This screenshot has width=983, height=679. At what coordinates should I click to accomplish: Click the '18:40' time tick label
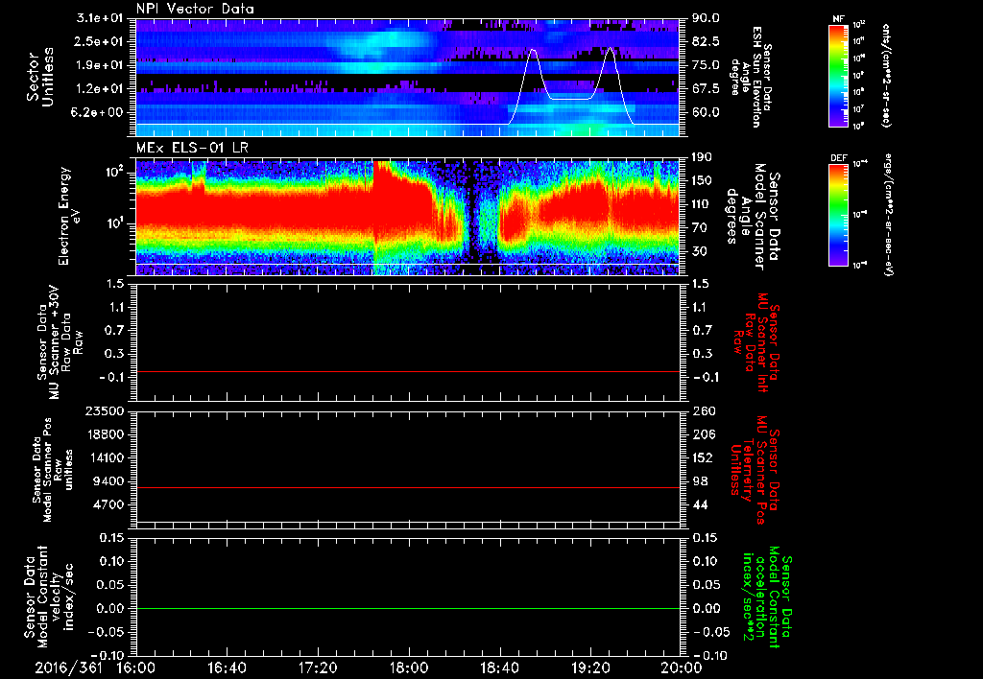[x=499, y=667]
